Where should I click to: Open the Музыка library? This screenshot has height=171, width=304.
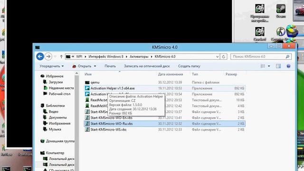coord(55,129)
